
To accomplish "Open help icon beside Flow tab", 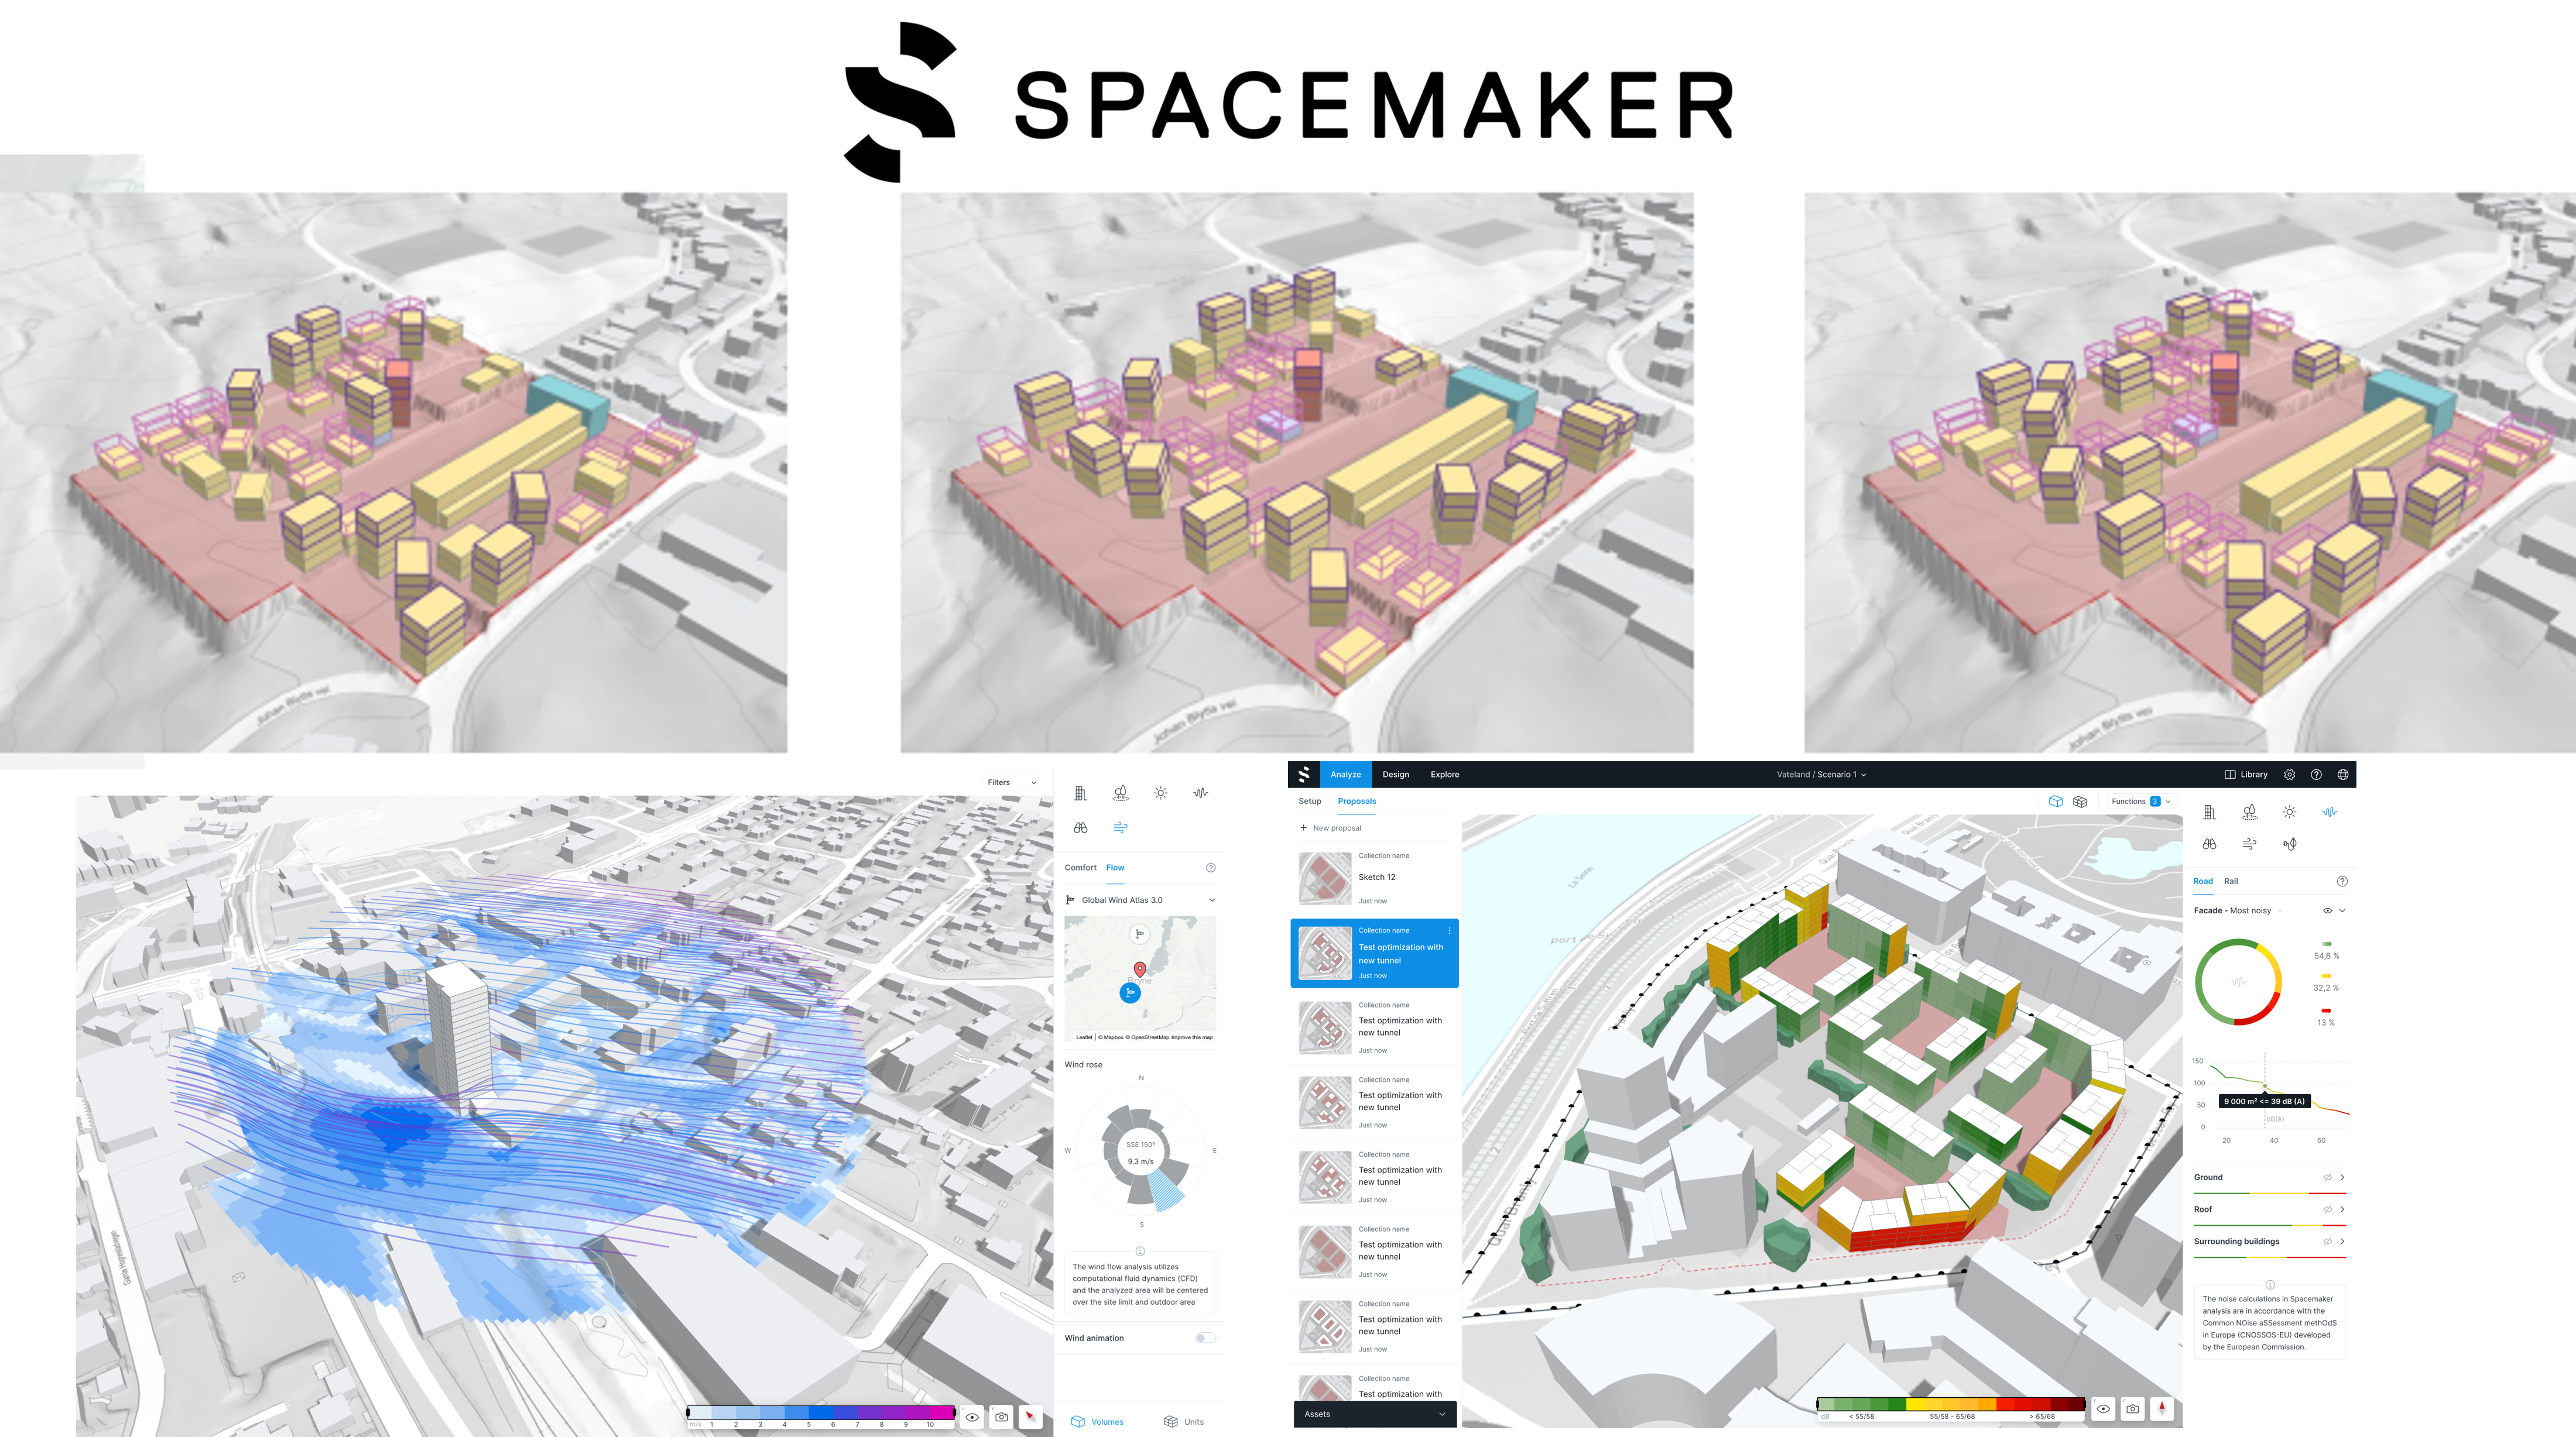I will (1210, 867).
